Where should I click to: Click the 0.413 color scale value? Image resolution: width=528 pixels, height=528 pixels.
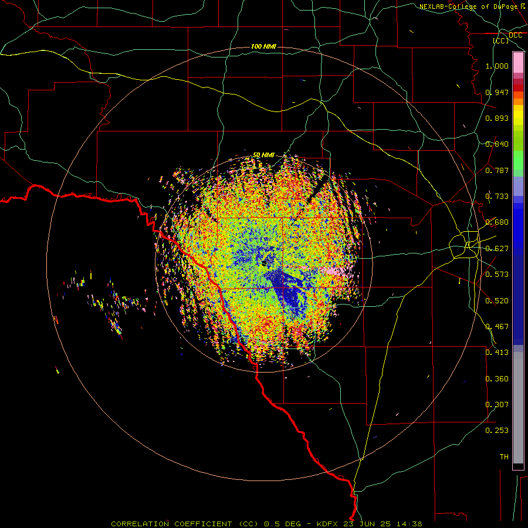497,353
